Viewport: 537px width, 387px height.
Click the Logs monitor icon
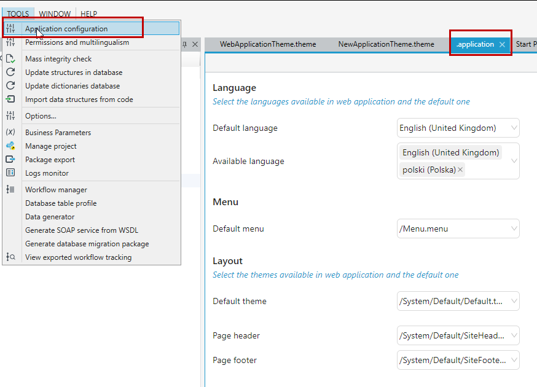coord(10,173)
